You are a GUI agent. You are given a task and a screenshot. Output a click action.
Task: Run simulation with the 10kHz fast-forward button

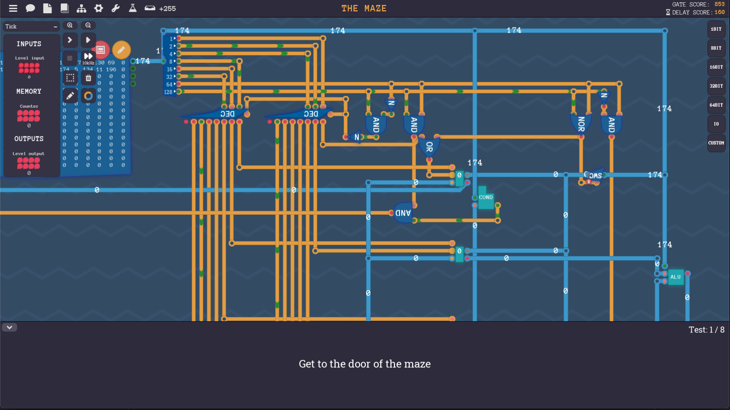[x=88, y=56]
